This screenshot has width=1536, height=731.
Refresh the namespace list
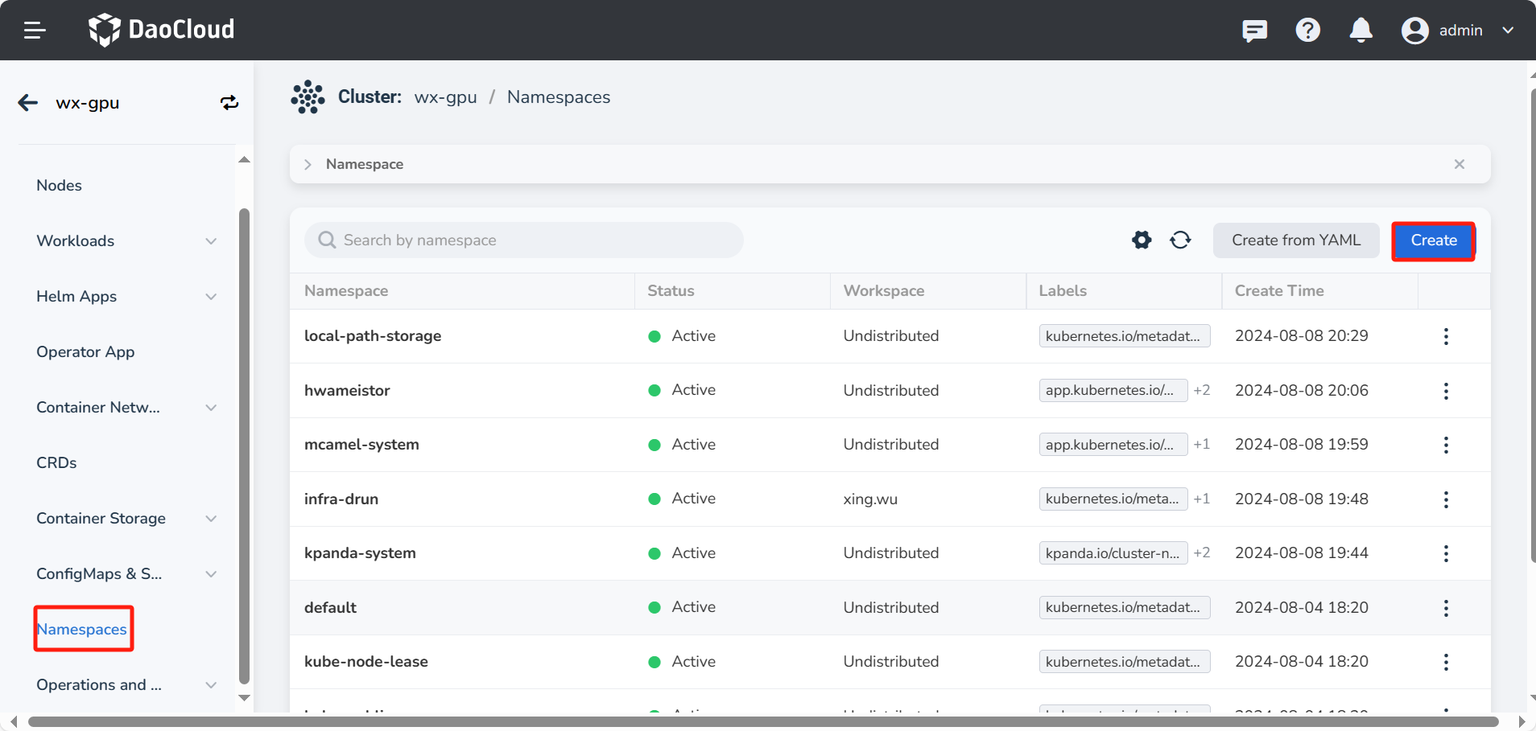click(1180, 240)
